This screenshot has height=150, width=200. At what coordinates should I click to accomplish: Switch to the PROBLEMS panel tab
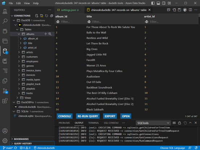click(64, 123)
